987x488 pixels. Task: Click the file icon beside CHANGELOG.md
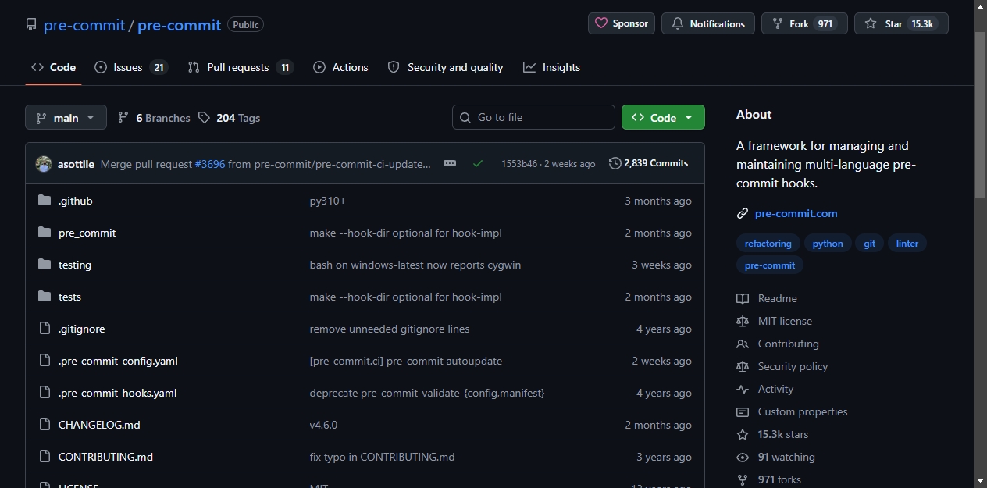[x=45, y=425]
